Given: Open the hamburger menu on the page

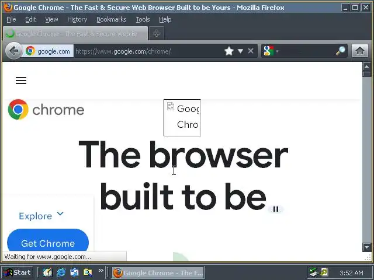Looking at the screenshot, I should (x=21, y=80).
